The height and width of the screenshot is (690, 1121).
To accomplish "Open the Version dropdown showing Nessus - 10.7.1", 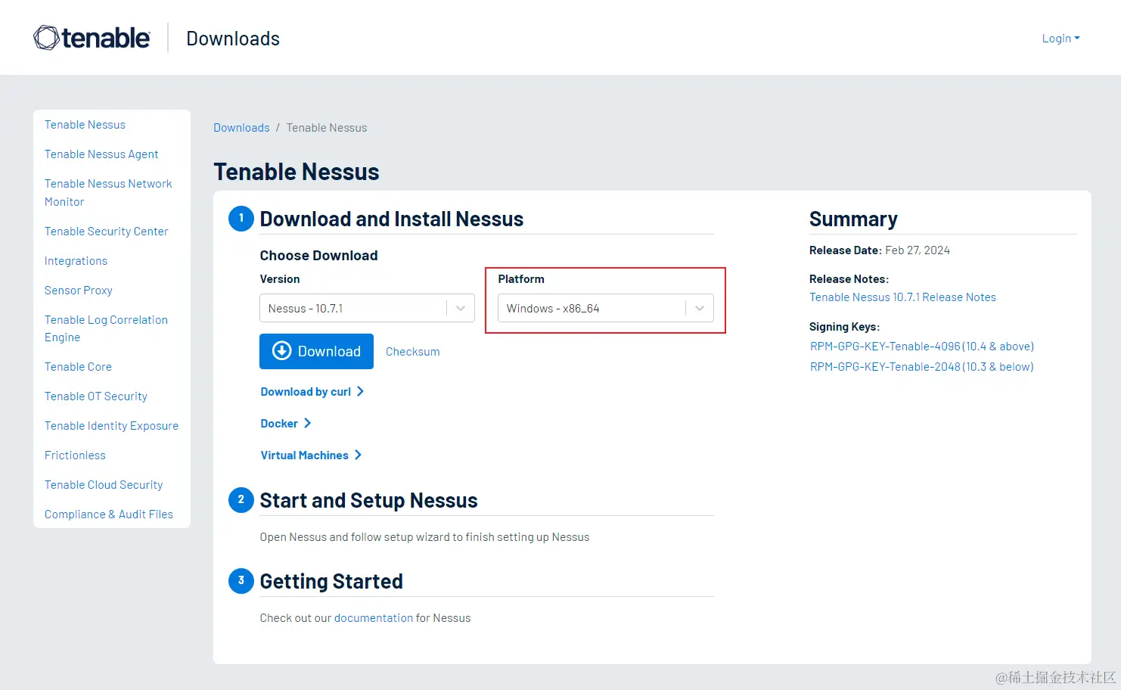I will 367,308.
